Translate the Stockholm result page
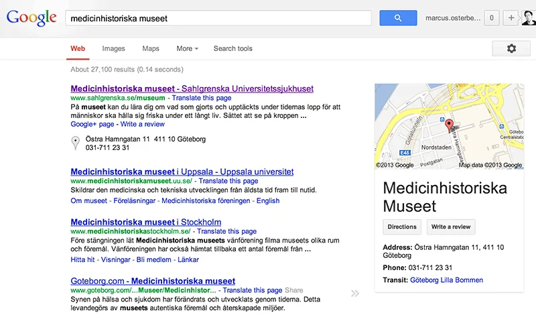Image resolution: width=536 pixels, height=321 pixels. (226, 231)
